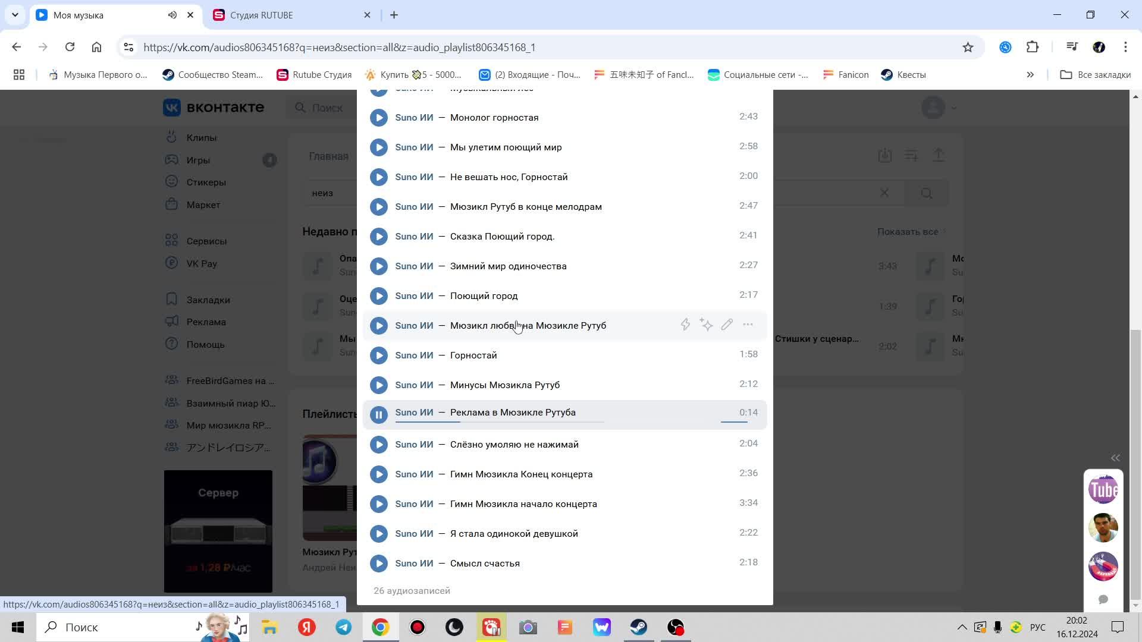Open profile menu dropdown arrow
This screenshot has height=642, width=1142.
954,108
